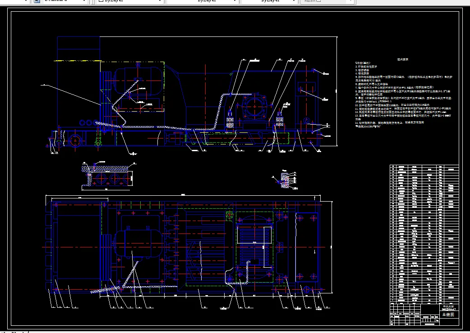Select the parts list table above title block

(424, 234)
